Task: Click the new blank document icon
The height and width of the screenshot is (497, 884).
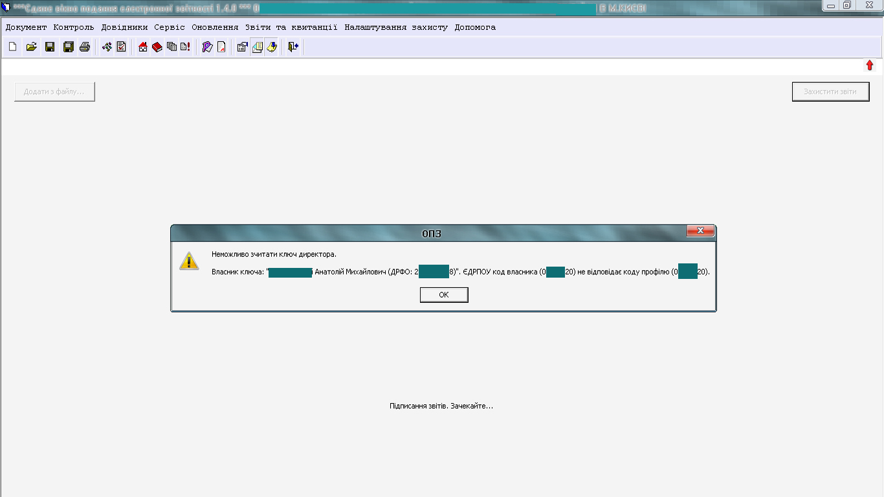Action: point(13,47)
